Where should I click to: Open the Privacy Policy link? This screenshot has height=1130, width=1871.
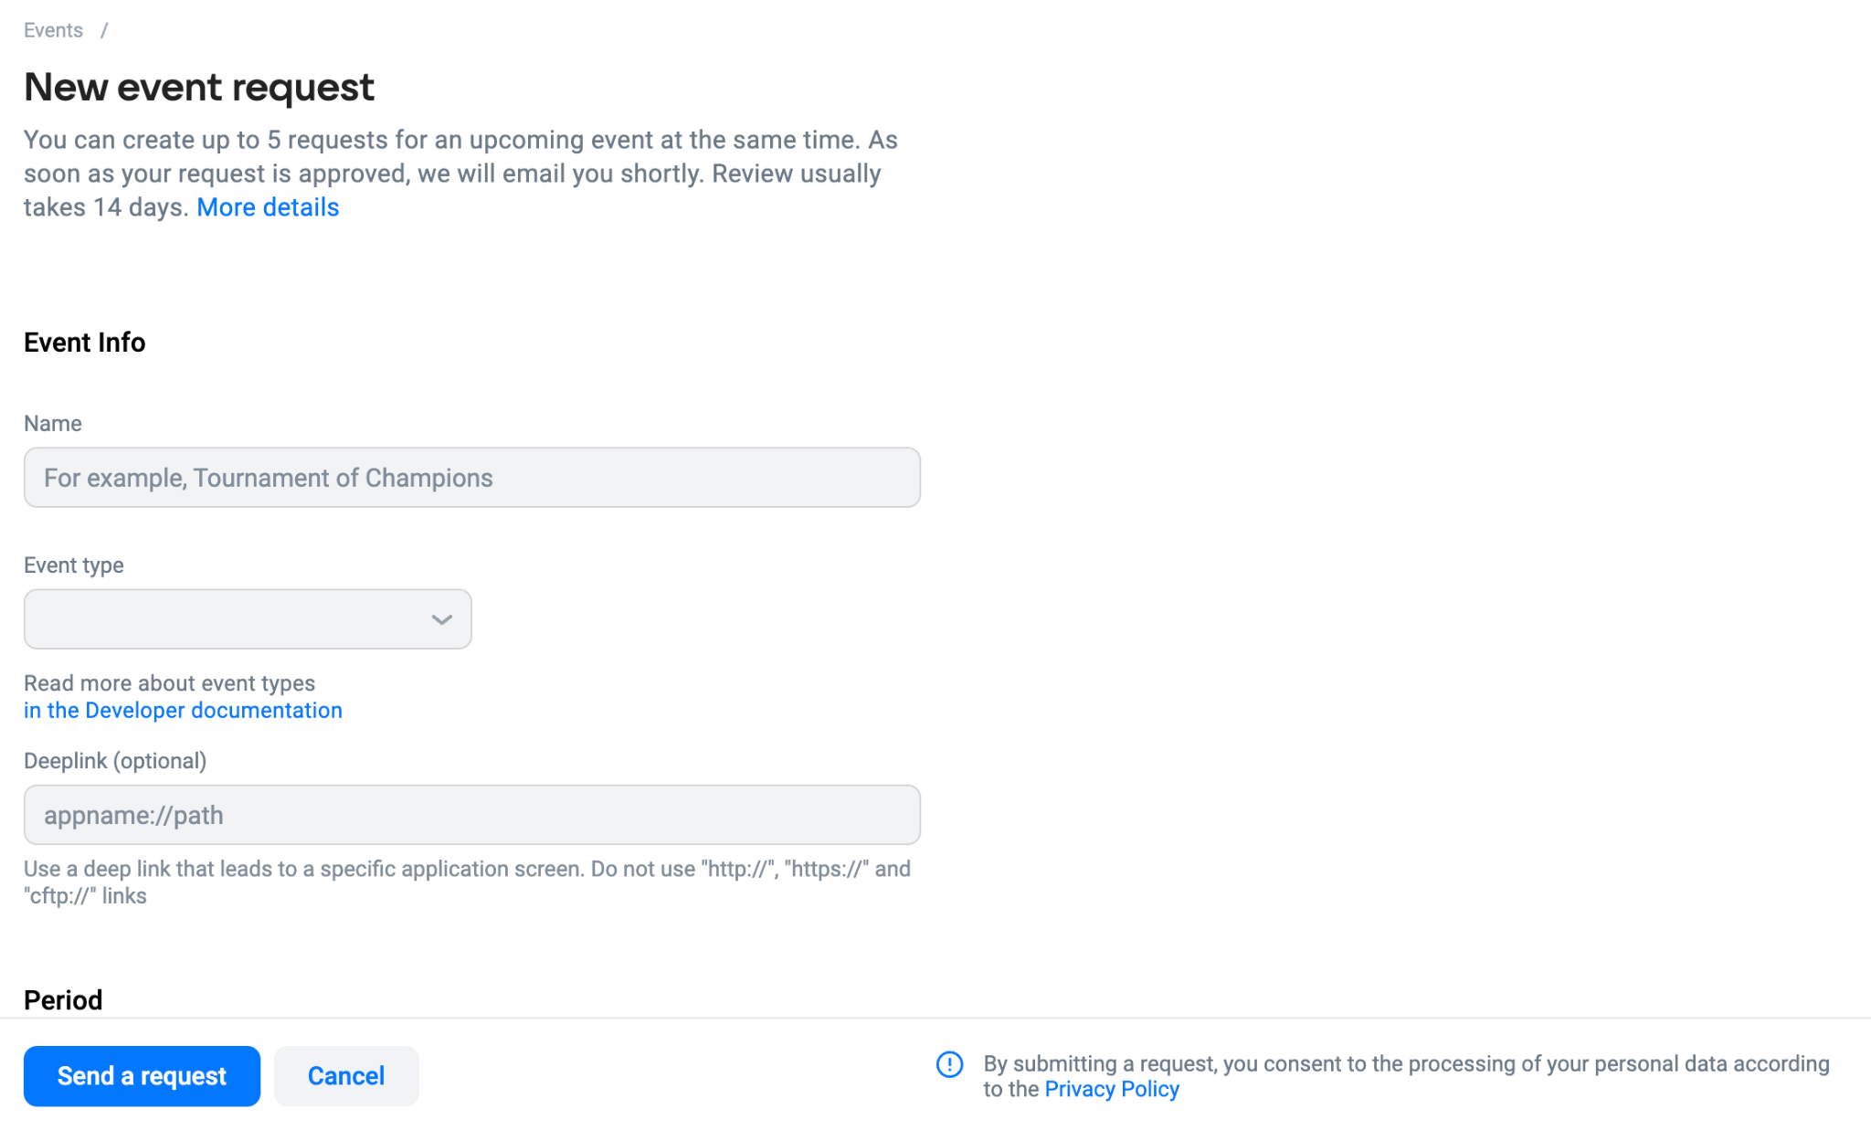tap(1112, 1089)
